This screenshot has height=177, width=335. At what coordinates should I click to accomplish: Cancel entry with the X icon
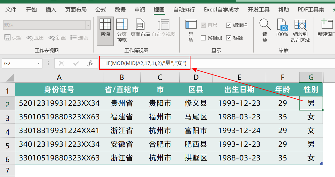click(x=61, y=63)
